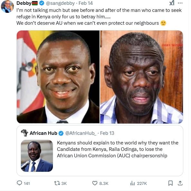This screenshot has height=191, width=191.
Task: Click the Grok xI icon
Action: coord(172,3)
